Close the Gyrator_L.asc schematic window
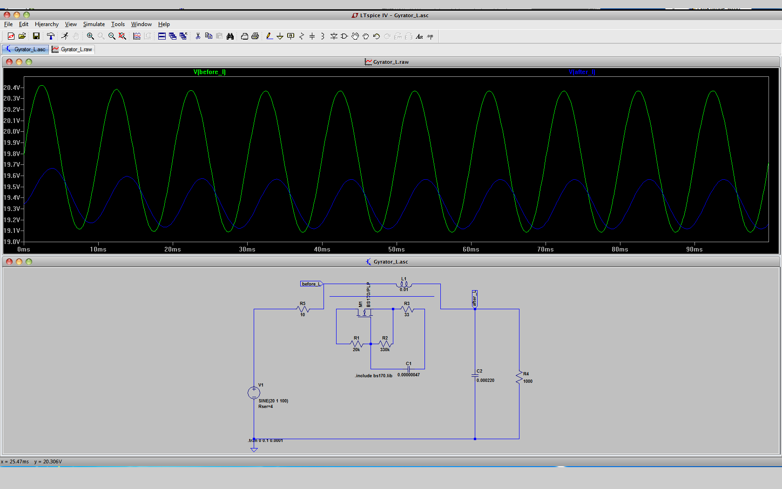This screenshot has height=489, width=782. click(x=9, y=262)
